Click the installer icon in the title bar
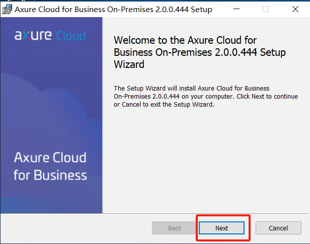 [x=7, y=9]
